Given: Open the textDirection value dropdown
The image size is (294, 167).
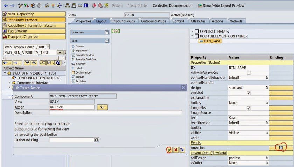Looking at the screenshot, I should [267, 123].
